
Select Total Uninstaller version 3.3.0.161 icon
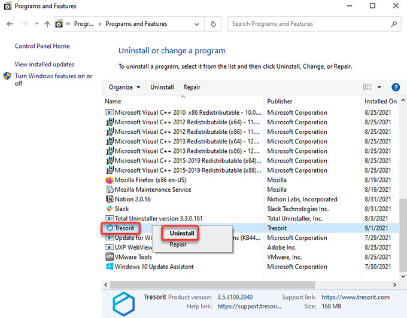click(110, 219)
